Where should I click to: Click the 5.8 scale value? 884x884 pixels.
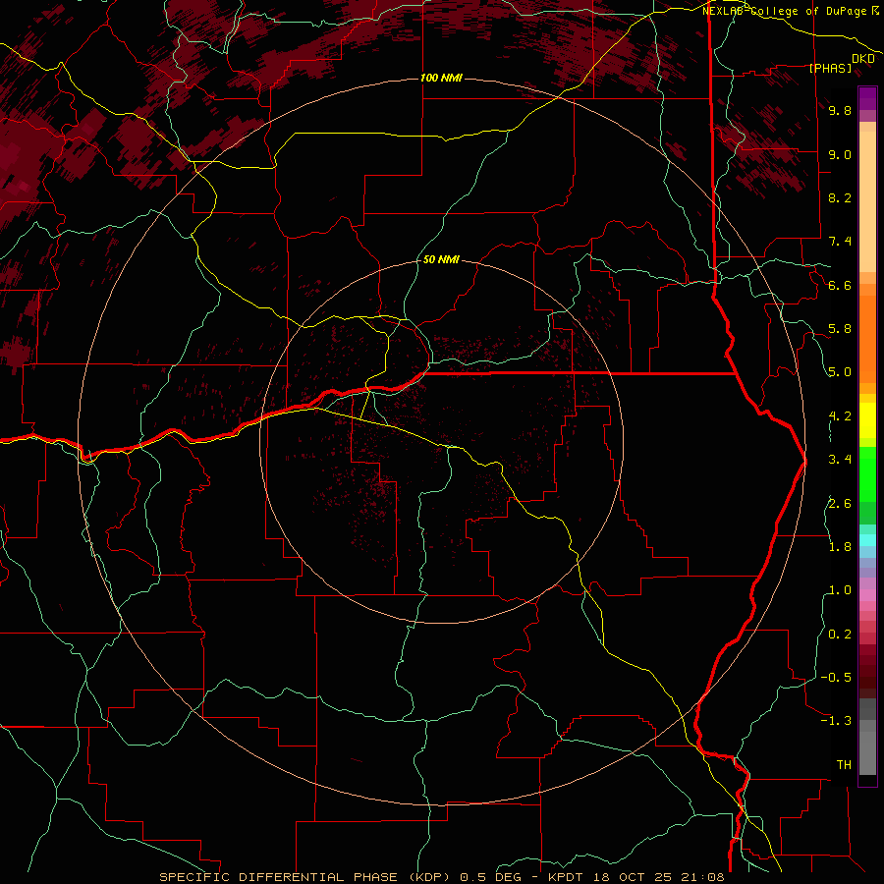[x=840, y=329]
